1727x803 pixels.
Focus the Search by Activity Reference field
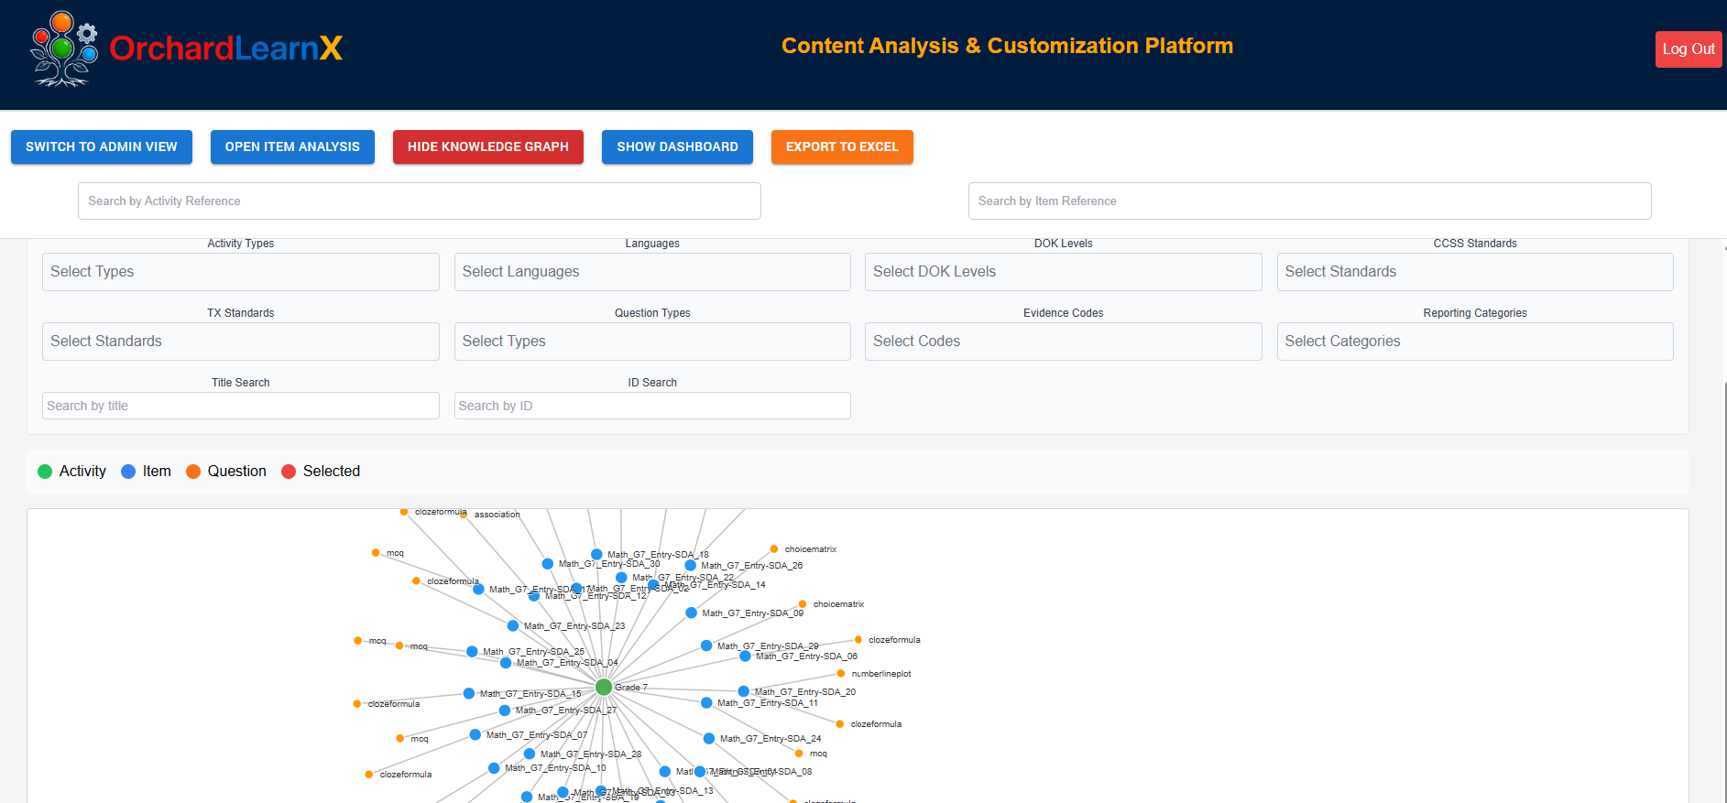tap(420, 201)
